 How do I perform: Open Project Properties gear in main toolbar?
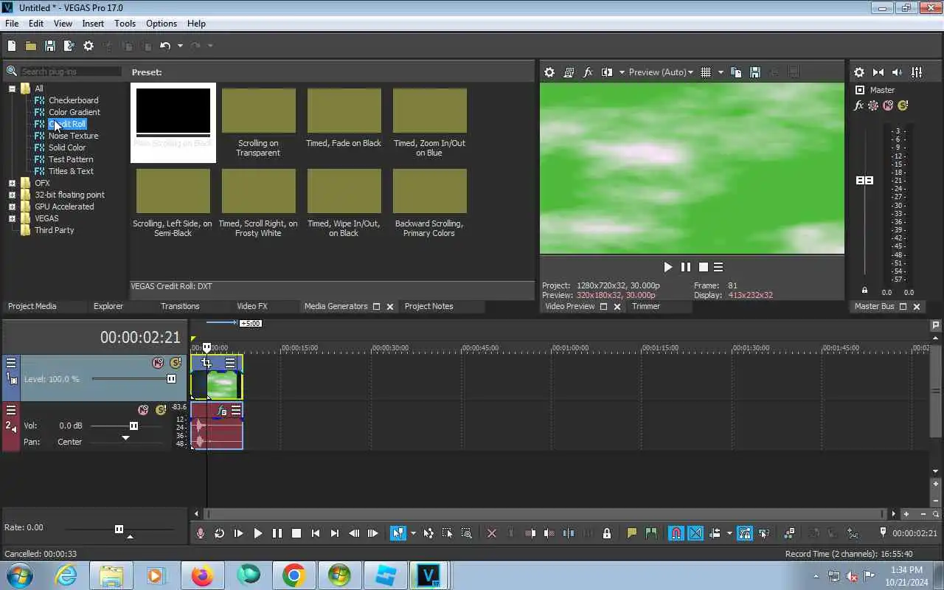pyautogui.click(x=88, y=46)
